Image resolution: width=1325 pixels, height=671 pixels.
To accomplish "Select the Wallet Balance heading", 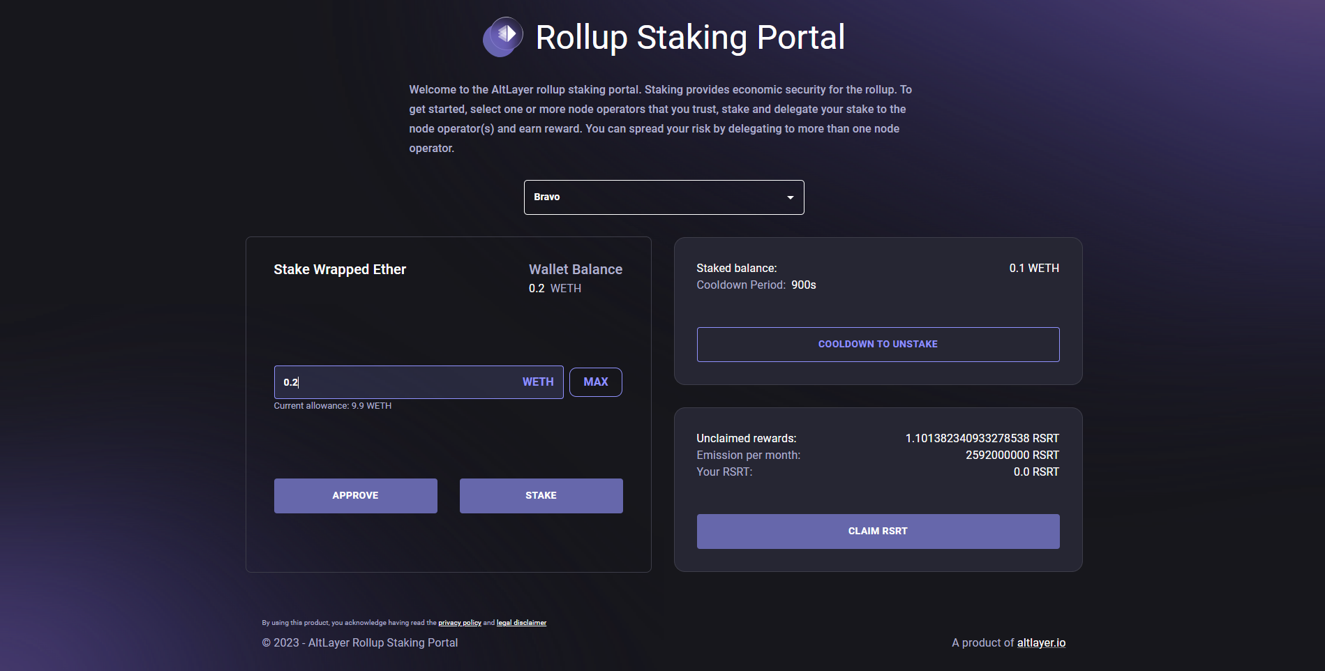I will pos(576,269).
